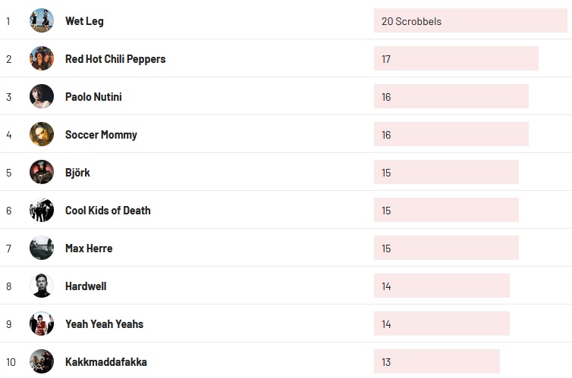Open Kakkmaddafakka avatar thumbnail
Image resolution: width=572 pixels, height=378 pixels.
click(42, 361)
